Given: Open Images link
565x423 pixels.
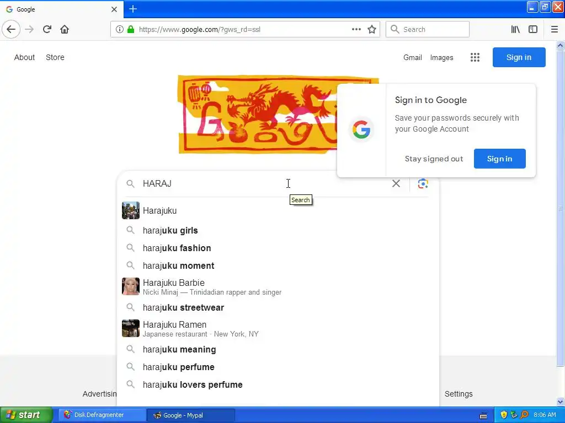Looking at the screenshot, I should (442, 57).
